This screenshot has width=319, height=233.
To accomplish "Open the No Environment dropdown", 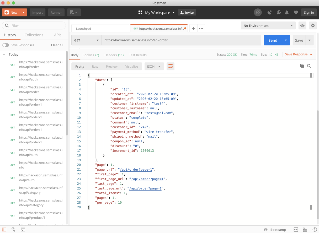I will click(x=268, y=26).
